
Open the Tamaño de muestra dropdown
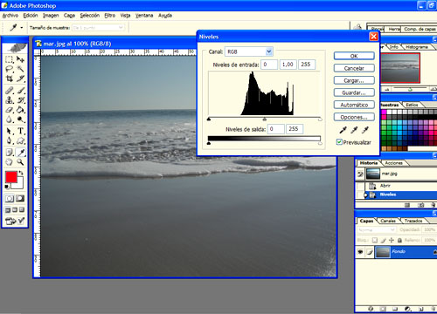(98, 28)
